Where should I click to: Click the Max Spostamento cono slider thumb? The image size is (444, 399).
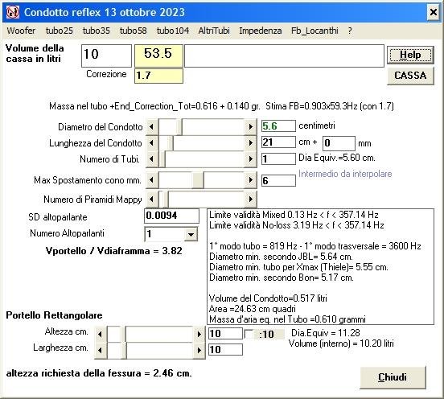coord(198,180)
